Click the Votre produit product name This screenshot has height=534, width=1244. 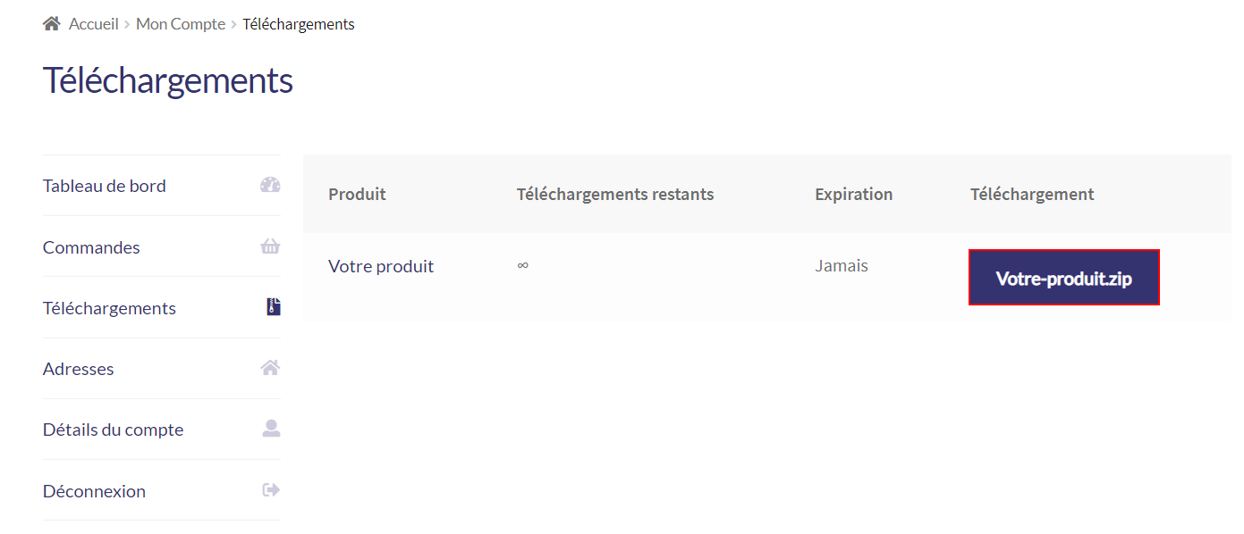pyautogui.click(x=381, y=266)
